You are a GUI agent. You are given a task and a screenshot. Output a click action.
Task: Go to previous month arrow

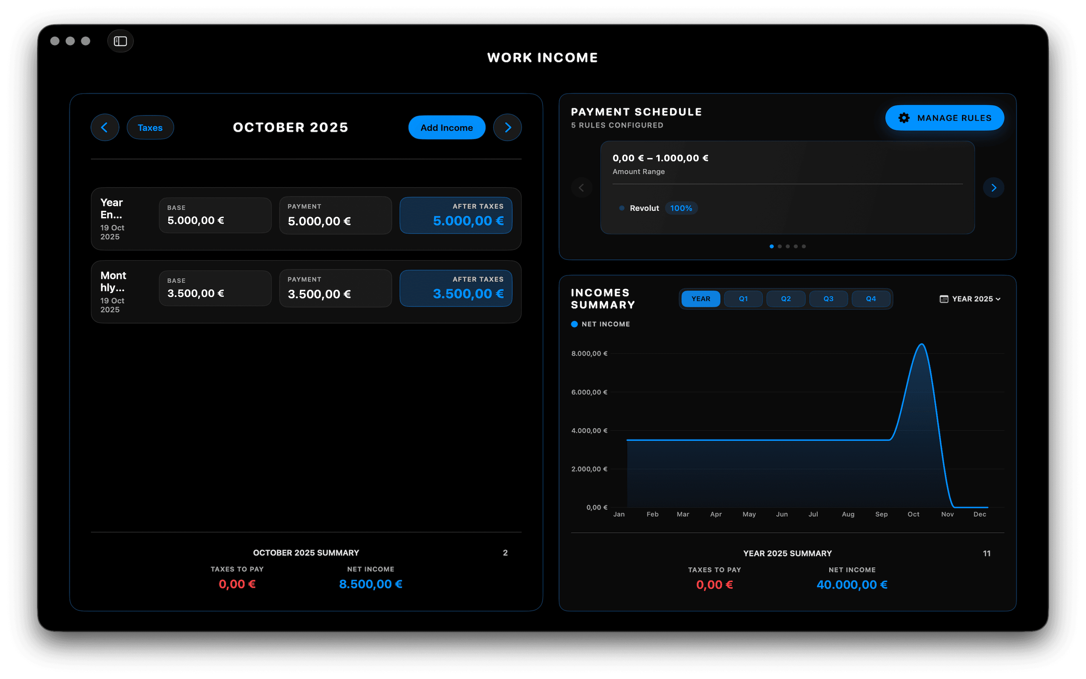104,128
